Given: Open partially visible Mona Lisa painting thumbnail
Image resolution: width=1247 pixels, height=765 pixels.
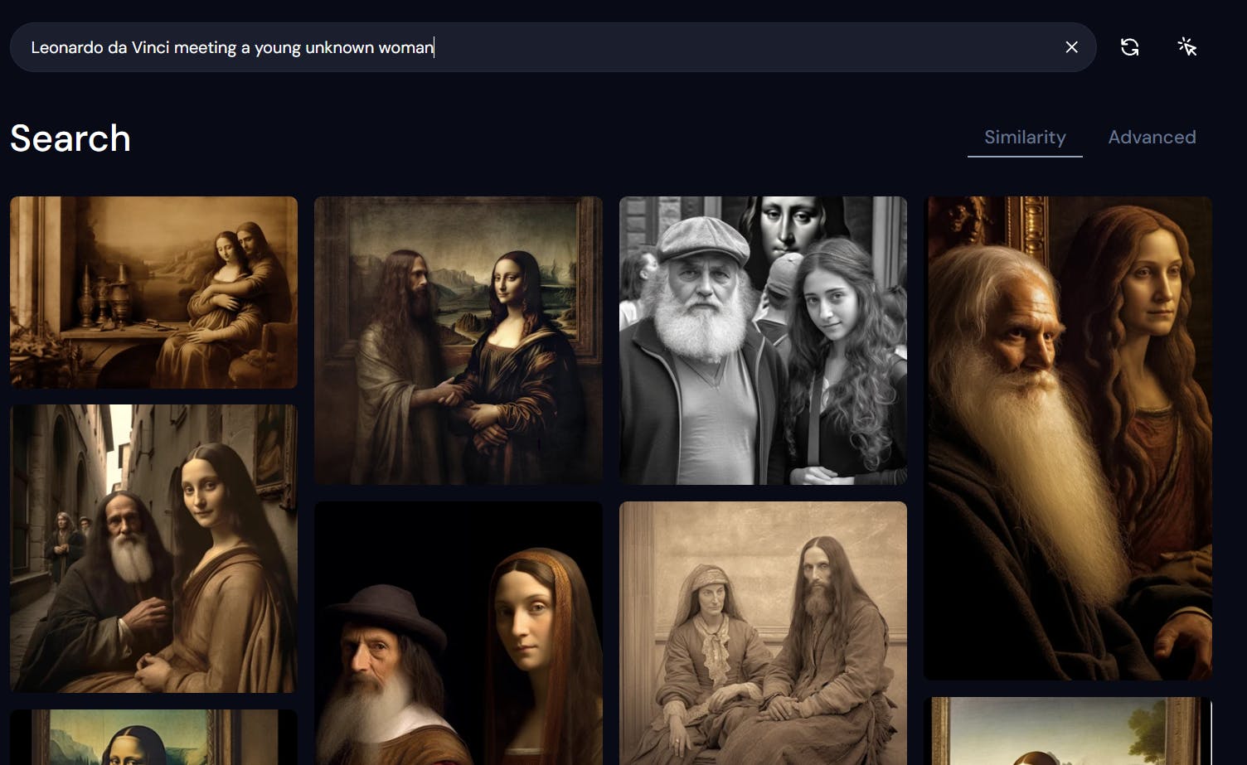Looking at the screenshot, I should [153, 738].
